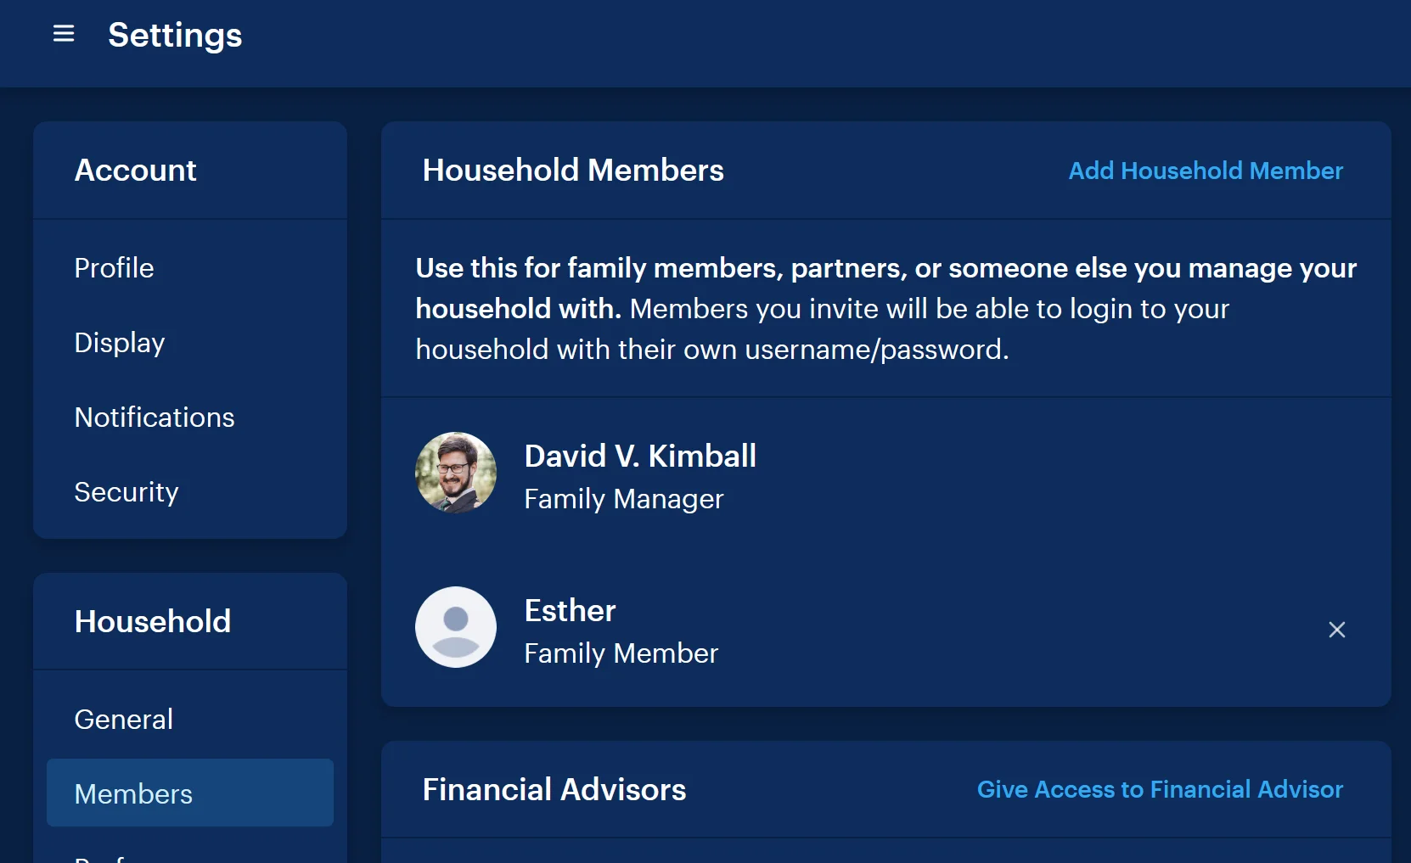Click the Household Members heading
This screenshot has height=863, width=1411.
(x=573, y=170)
